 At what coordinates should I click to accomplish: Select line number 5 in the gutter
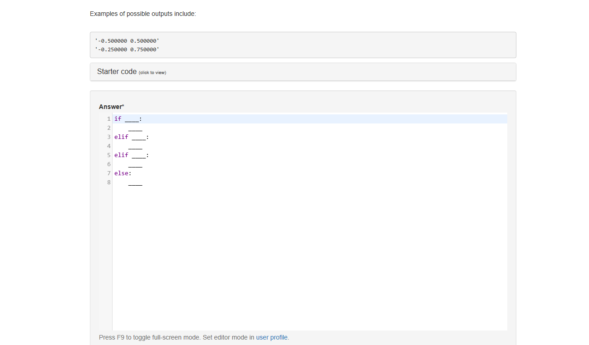point(108,155)
